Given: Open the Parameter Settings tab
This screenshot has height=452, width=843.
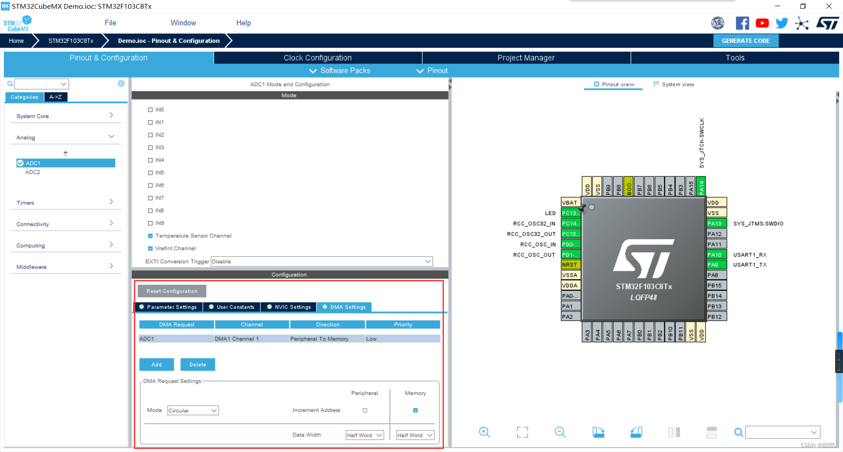Looking at the screenshot, I should pos(168,307).
